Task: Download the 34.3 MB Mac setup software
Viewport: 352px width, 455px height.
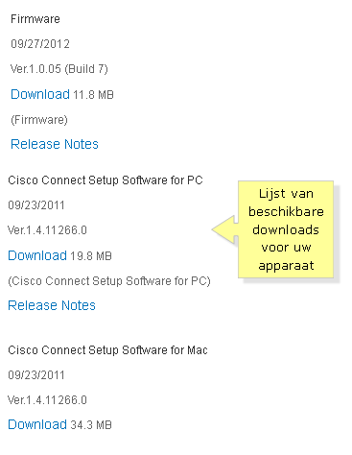Action: pyautogui.click(x=37, y=424)
